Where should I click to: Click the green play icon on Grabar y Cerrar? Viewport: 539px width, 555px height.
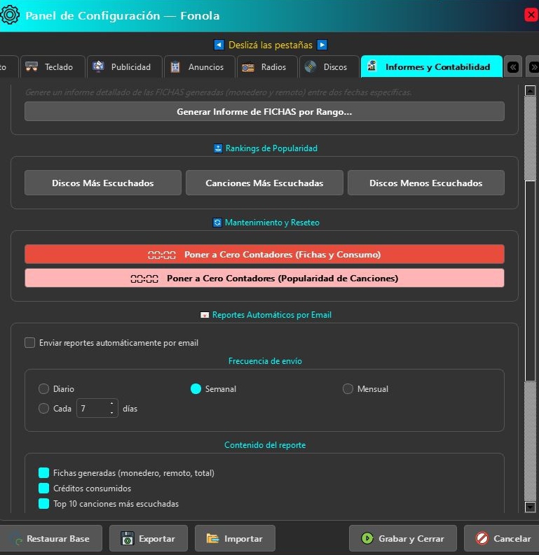point(367,538)
